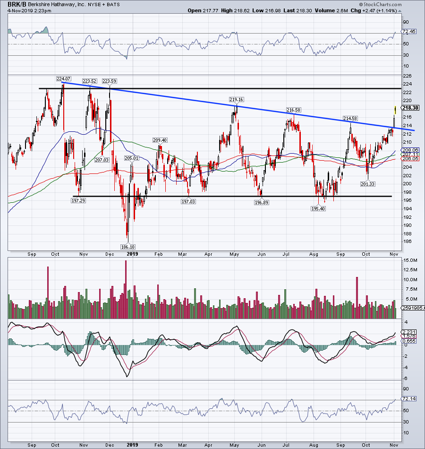Click the 197.29 low label

78,201
